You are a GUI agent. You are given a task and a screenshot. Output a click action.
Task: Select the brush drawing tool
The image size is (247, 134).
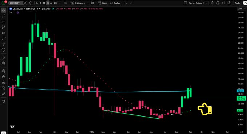(x=4, y=38)
